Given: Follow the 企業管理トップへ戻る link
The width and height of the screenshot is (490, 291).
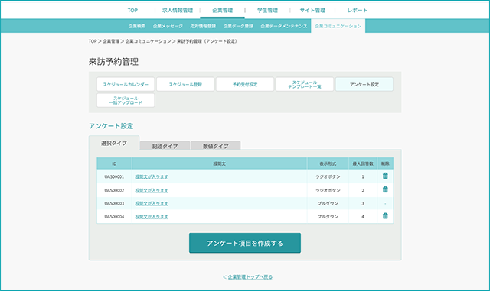Looking at the screenshot, I should point(250,276).
